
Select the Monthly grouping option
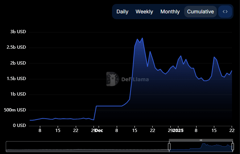170,12
